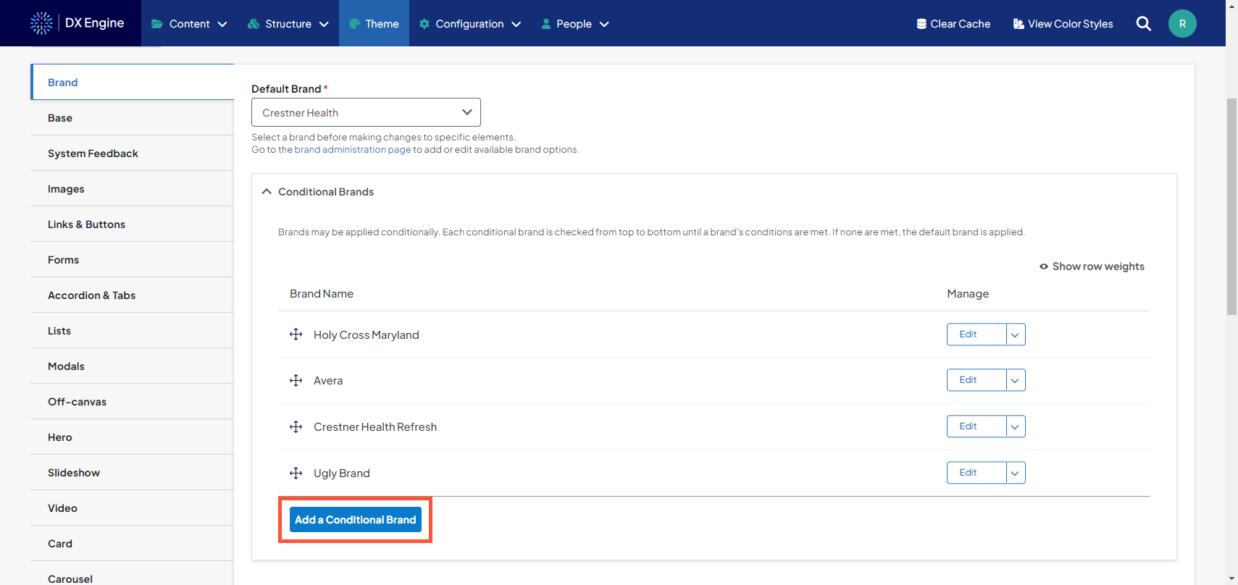The width and height of the screenshot is (1238, 585).
Task: Select the Video vertical tab
Action: coord(132,508)
